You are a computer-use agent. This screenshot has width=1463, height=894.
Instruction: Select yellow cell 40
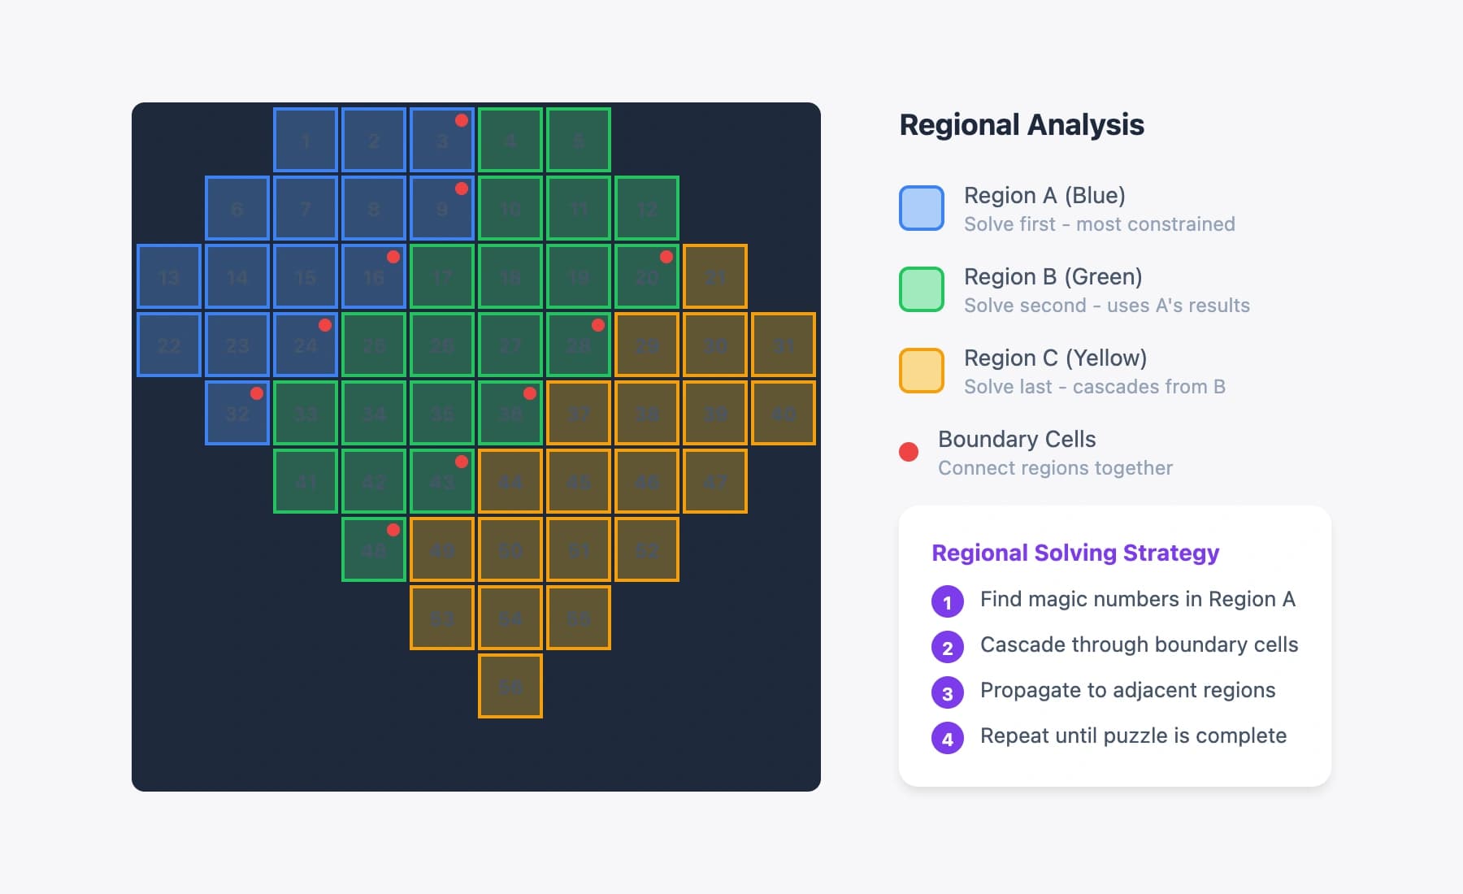click(x=784, y=413)
